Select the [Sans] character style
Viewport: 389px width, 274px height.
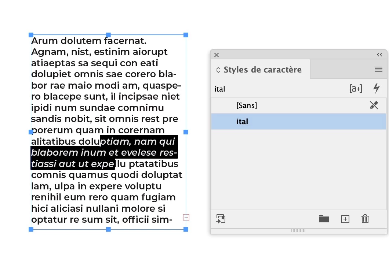[x=299, y=105]
